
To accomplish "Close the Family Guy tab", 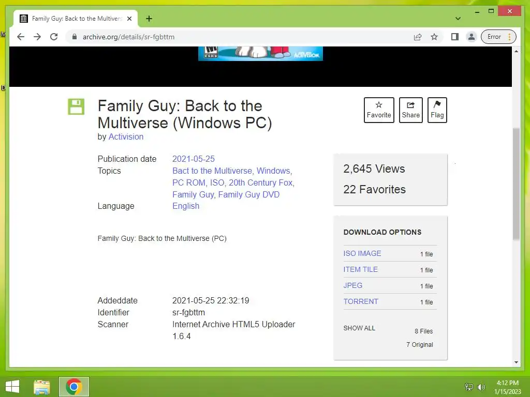I will (129, 19).
